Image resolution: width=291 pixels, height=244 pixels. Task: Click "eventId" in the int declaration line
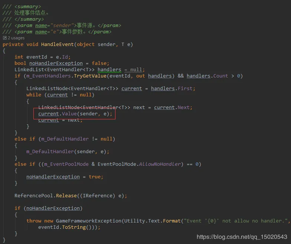pyautogui.click(x=37, y=57)
